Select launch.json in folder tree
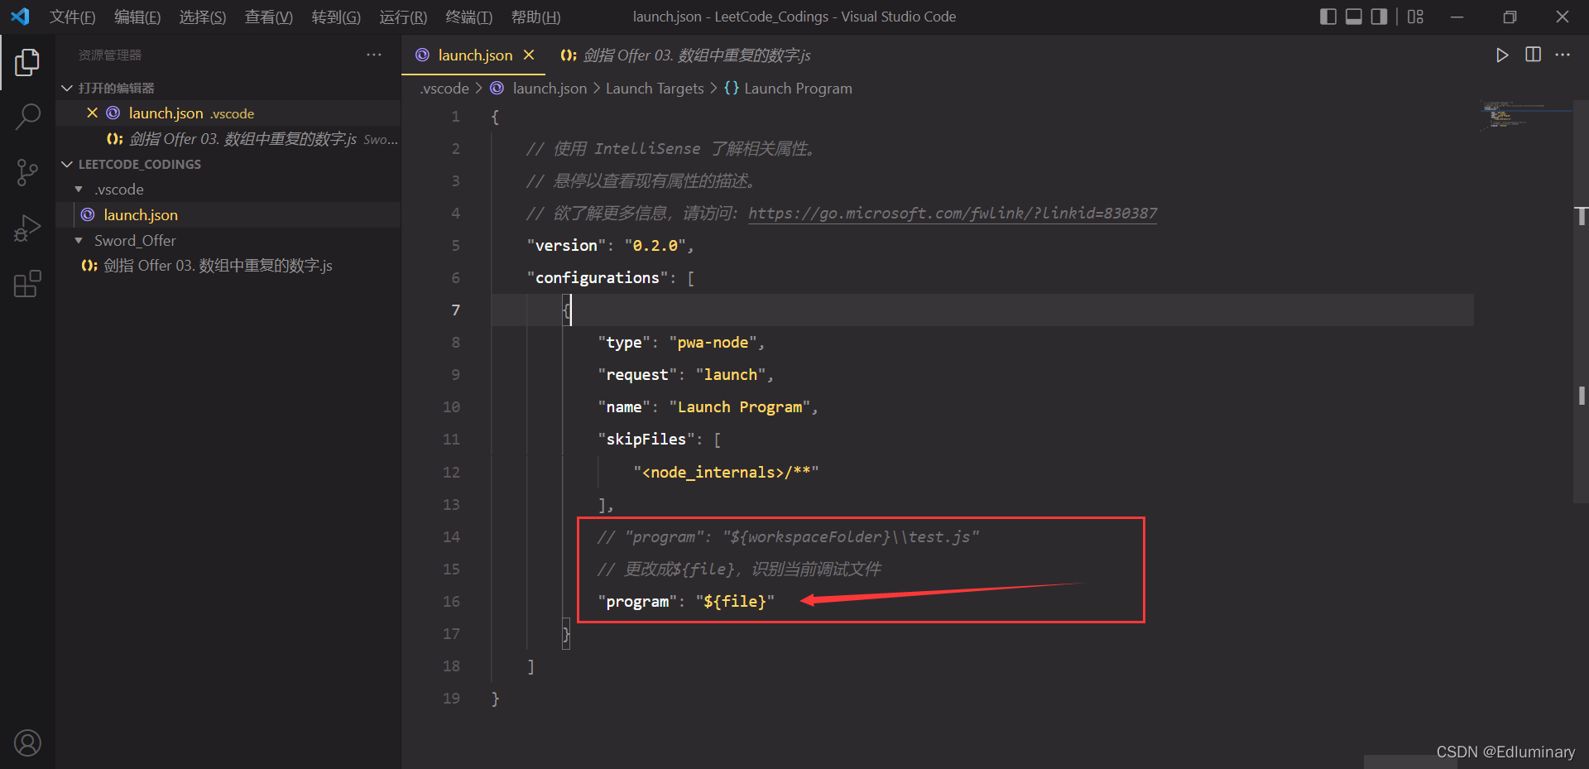Viewport: 1589px width, 769px height. (228, 215)
